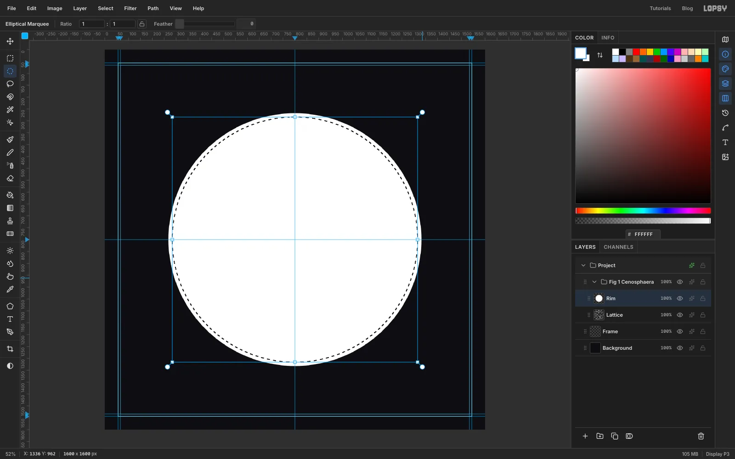Add a new layer with plus icon
Screen dimensions: 735x459
click(585, 436)
